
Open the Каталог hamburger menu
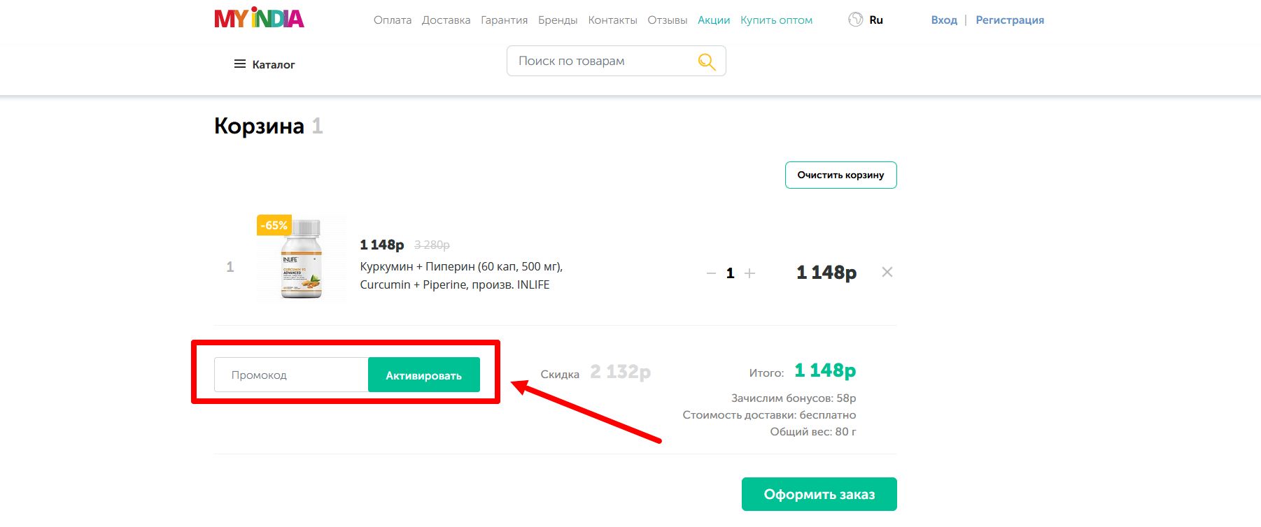tap(264, 64)
